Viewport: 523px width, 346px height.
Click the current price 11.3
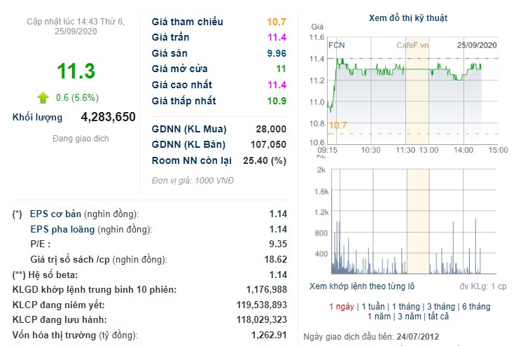76,71
